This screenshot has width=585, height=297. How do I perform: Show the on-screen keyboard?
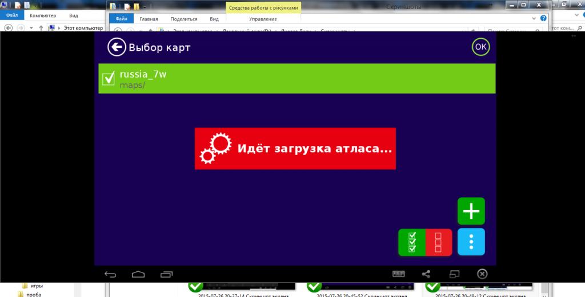coord(400,274)
